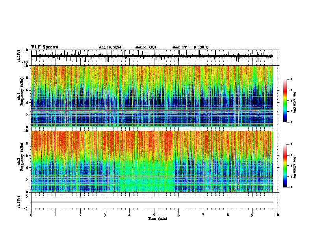Image resolution: width=312 pixels, height=241 pixels.
Task: Click the "4" kHz tick of ch.1 spectrogram
Action: coord(28,103)
